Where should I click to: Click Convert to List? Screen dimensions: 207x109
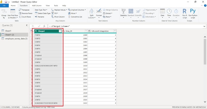coord(75,17)
